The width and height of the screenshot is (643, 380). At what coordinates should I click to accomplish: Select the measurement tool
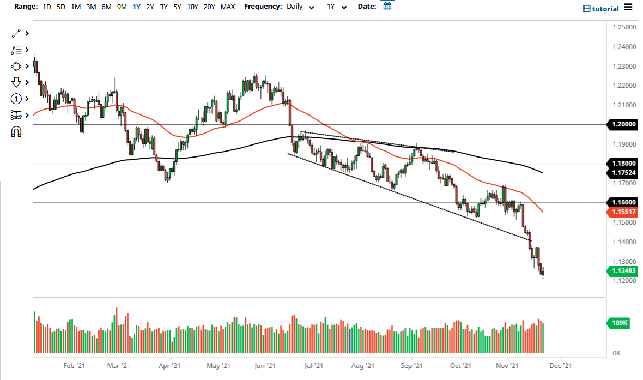point(16,115)
